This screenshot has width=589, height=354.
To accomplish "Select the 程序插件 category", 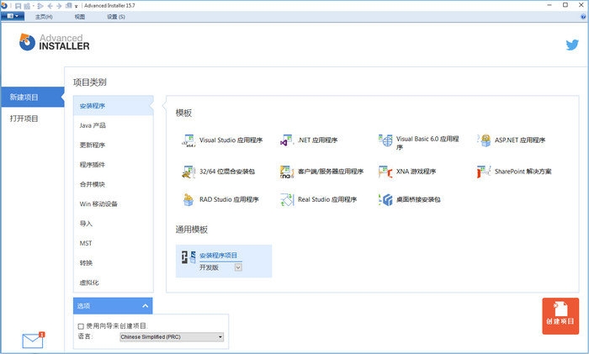I will (x=113, y=165).
